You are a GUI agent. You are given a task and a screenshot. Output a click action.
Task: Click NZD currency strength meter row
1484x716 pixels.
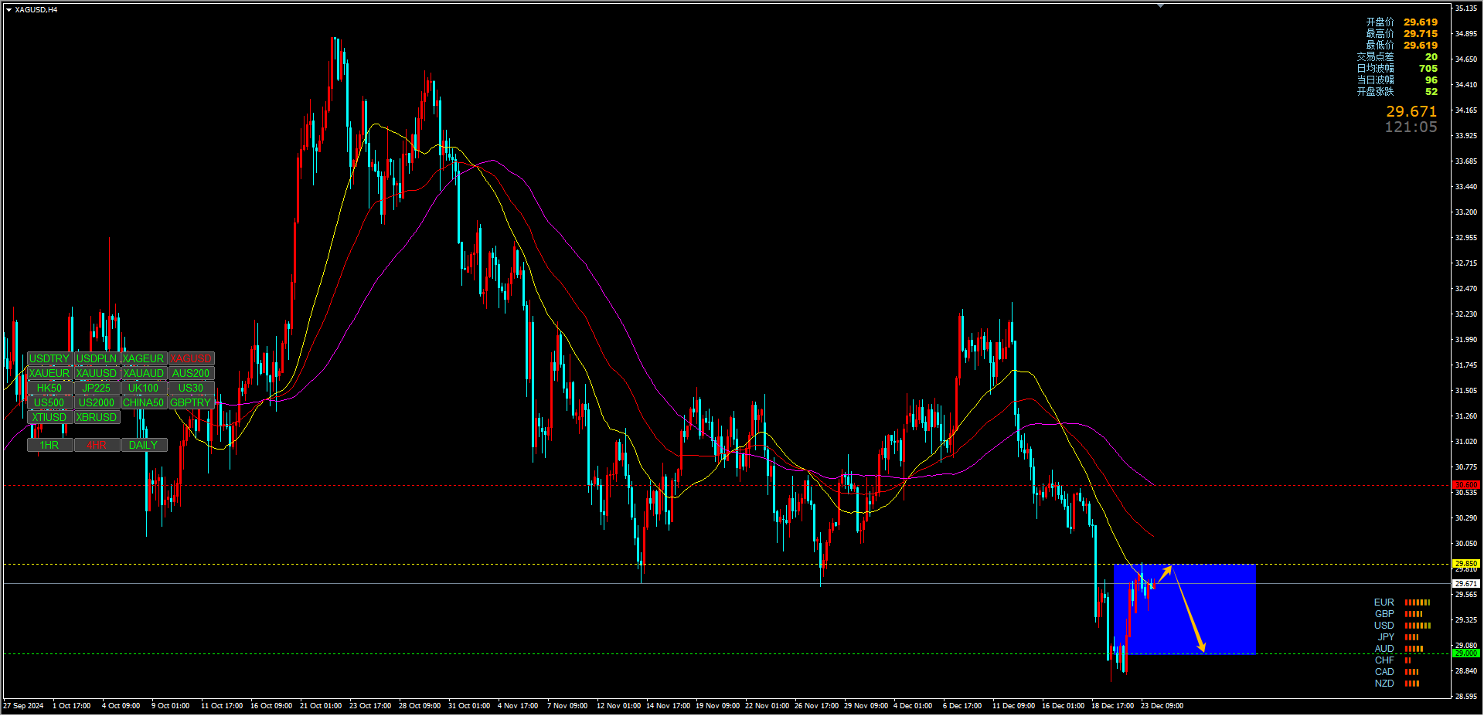[x=1397, y=684]
